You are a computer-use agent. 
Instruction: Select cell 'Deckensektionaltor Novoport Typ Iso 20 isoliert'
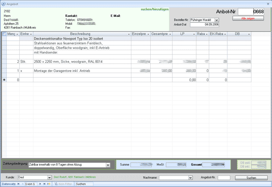82,39
